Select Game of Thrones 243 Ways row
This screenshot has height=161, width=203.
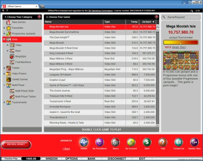click(100, 85)
